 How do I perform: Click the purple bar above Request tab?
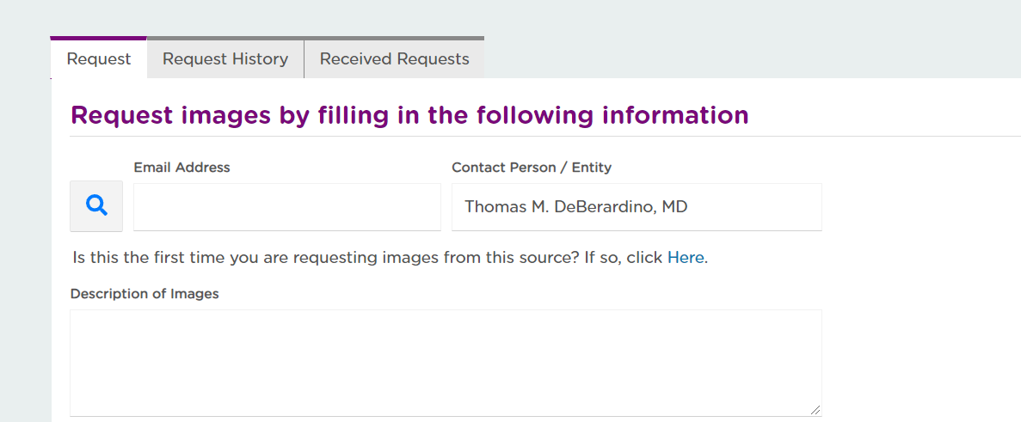(98, 39)
